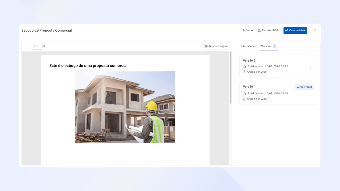Click the user icon in Versão 1
This screenshot has height=191, width=340.
click(x=244, y=99)
